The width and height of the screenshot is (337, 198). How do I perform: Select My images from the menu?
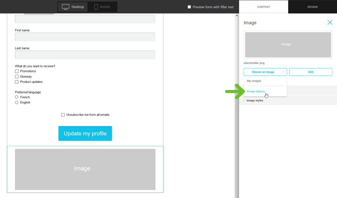(254, 81)
